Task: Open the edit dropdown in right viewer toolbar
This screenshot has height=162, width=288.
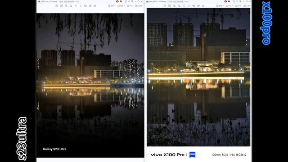Action: 220,6
